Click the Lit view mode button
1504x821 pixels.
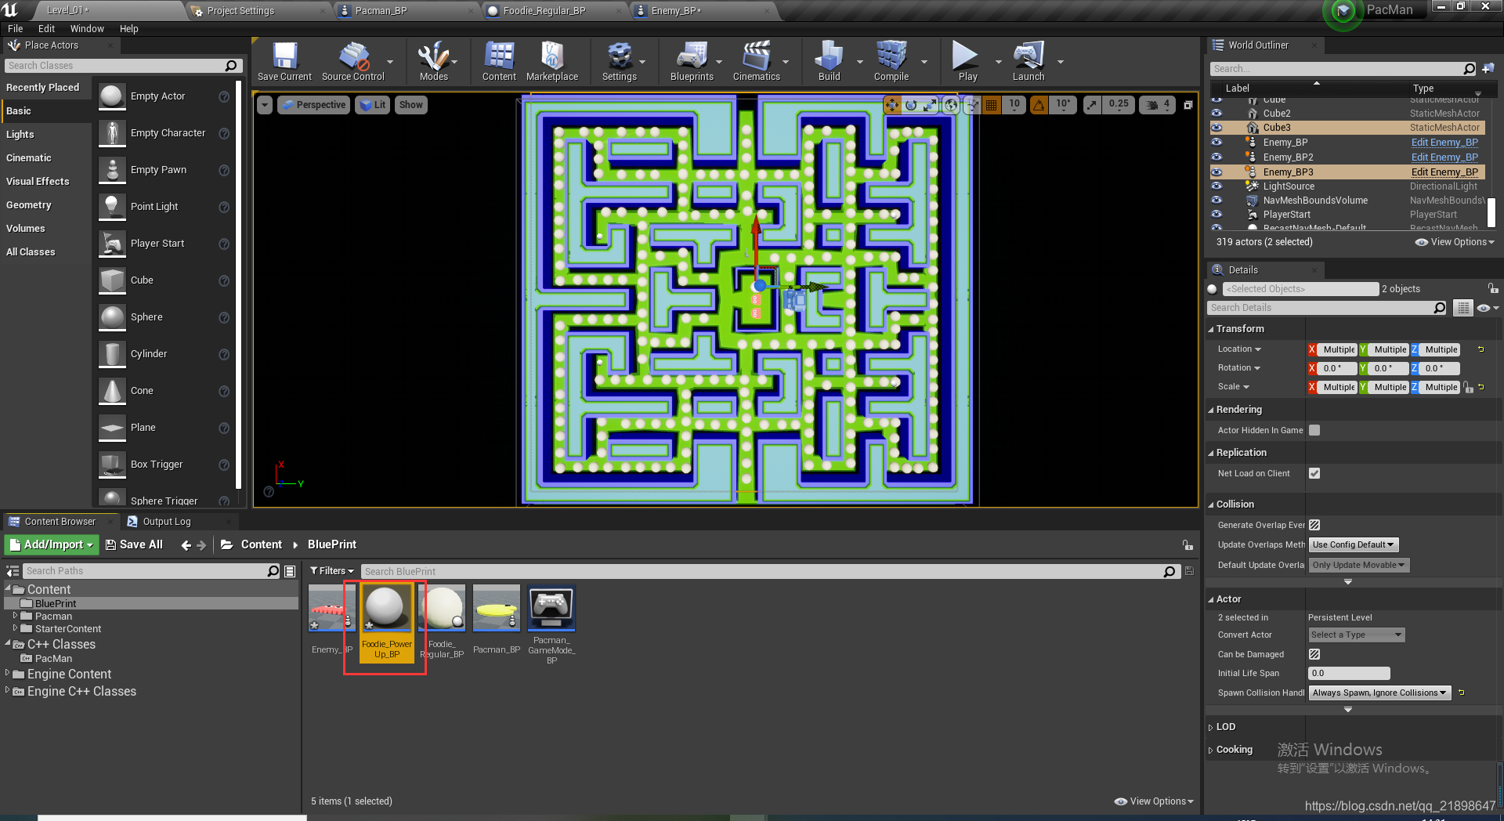click(x=373, y=104)
